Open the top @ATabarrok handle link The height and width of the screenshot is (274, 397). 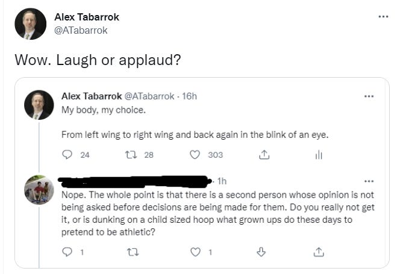81,30
